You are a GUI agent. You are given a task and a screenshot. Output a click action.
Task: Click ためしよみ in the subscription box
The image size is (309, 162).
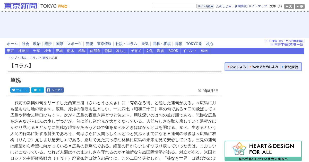pyautogui.click(x=237, y=67)
